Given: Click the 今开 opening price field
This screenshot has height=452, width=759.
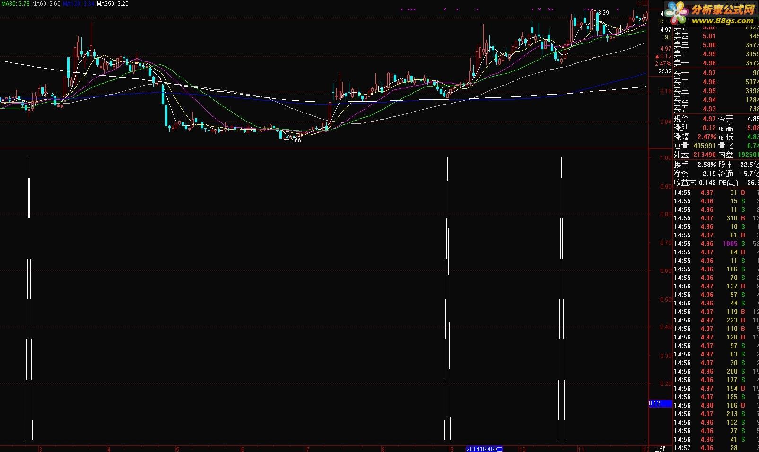Looking at the screenshot, I should click(x=739, y=119).
